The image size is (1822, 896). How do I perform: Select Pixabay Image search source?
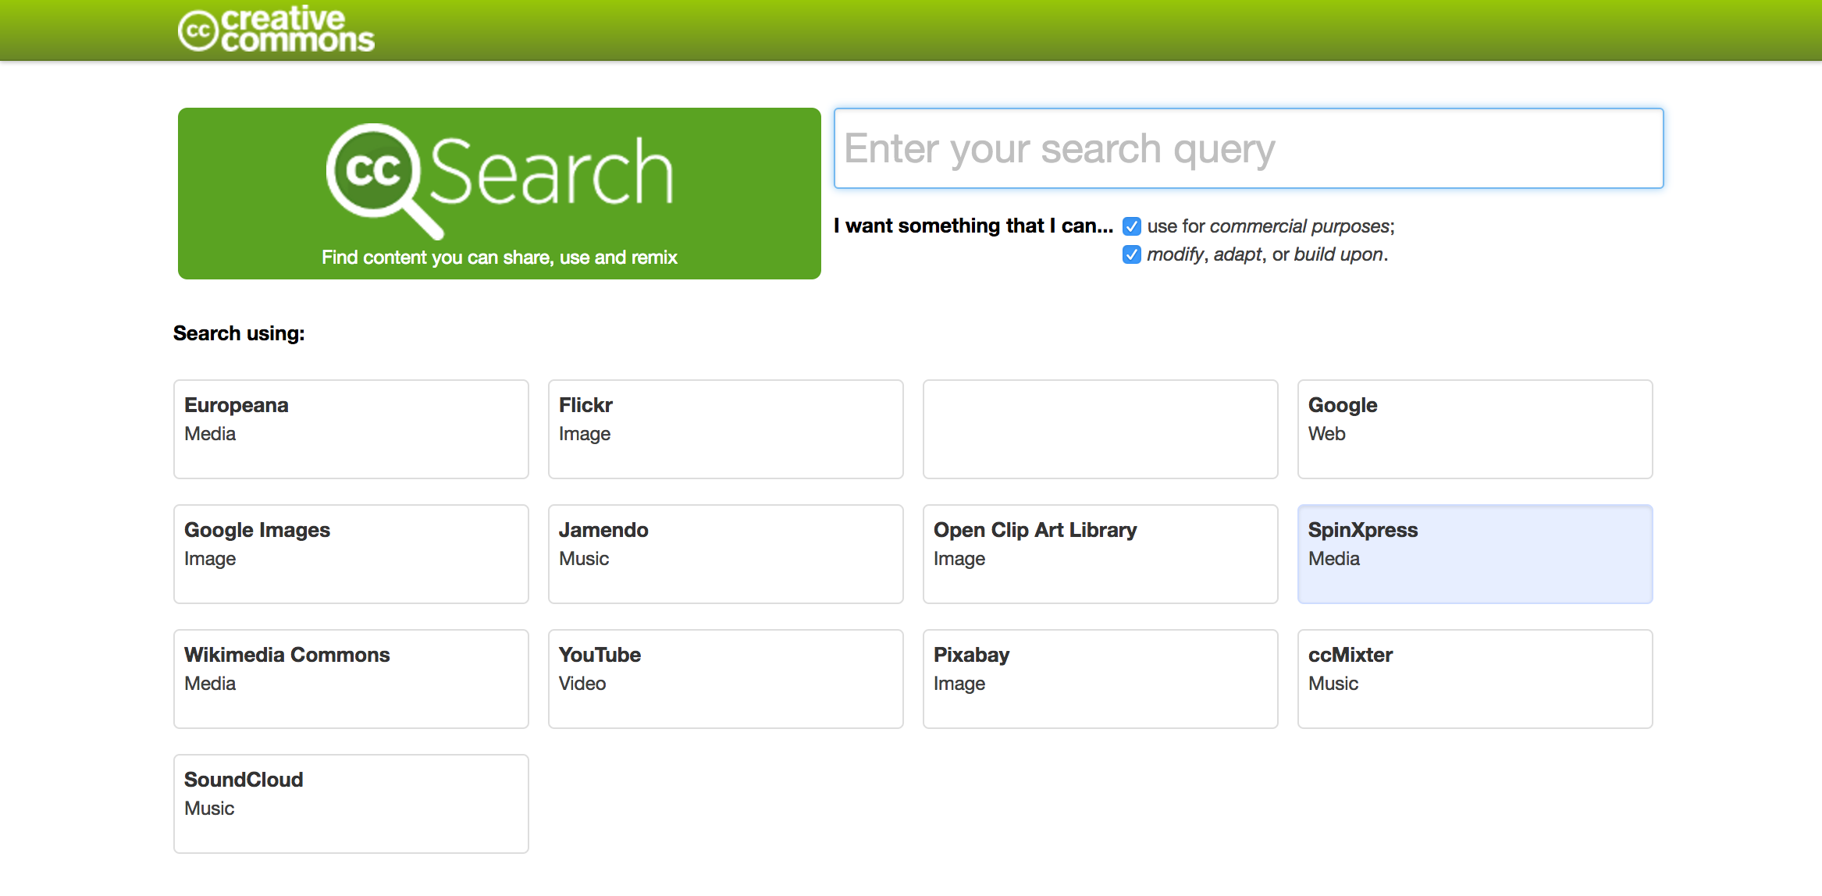(x=1101, y=679)
